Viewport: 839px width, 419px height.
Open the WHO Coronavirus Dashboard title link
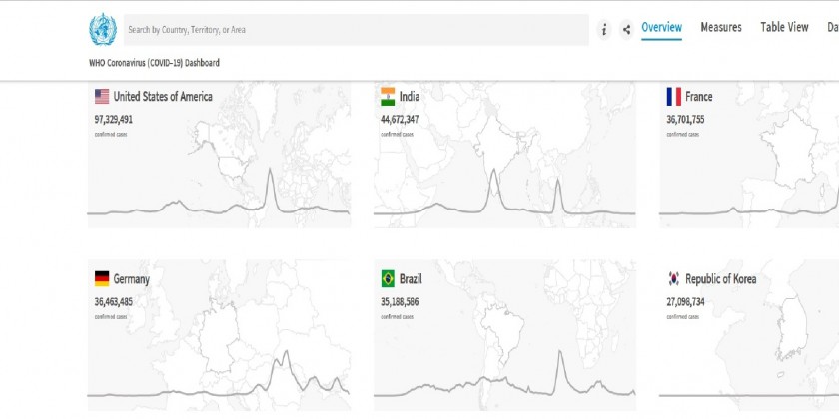point(154,63)
